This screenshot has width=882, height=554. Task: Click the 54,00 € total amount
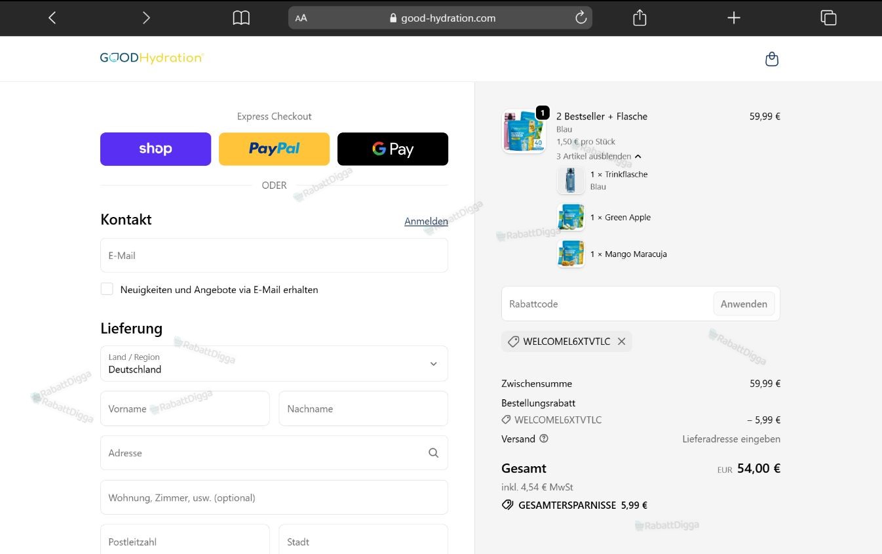coord(759,468)
